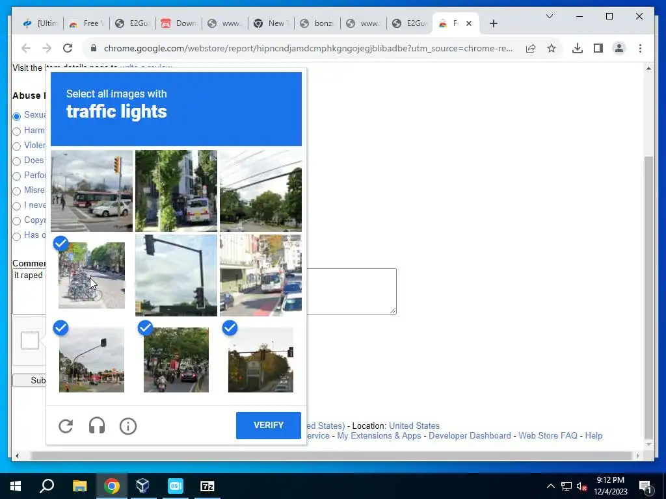Open the Help link in the footer
Screen dimensions: 666x499
point(593,436)
